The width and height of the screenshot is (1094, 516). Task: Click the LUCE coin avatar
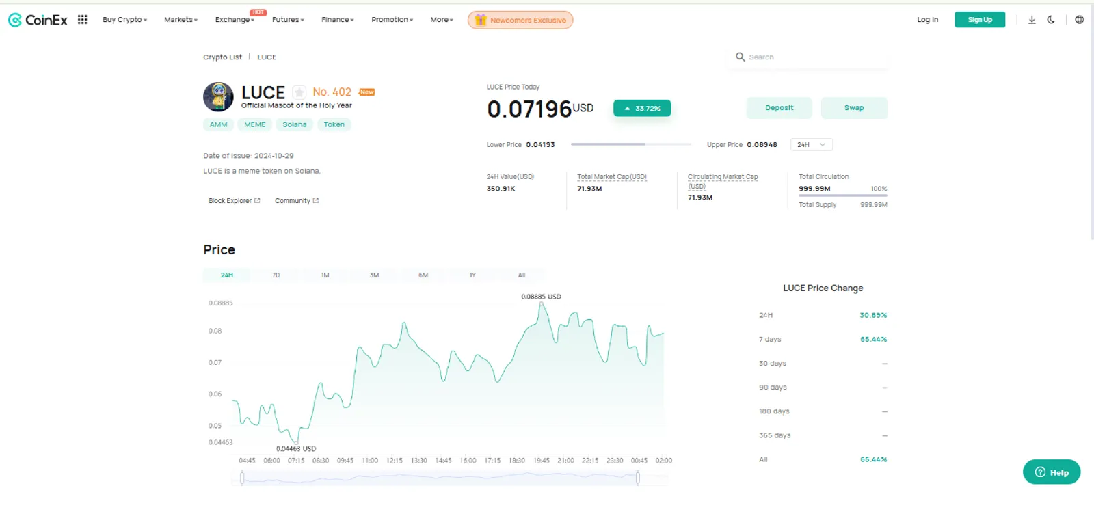click(218, 97)
